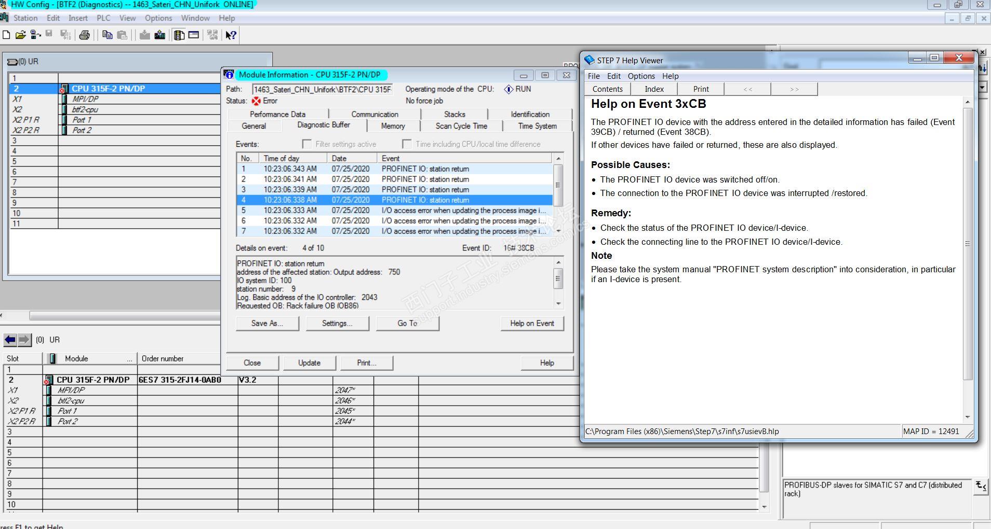Select event row number 7
Image resolution: width=991 pixels, height=529 pixels.
point(395,231)
